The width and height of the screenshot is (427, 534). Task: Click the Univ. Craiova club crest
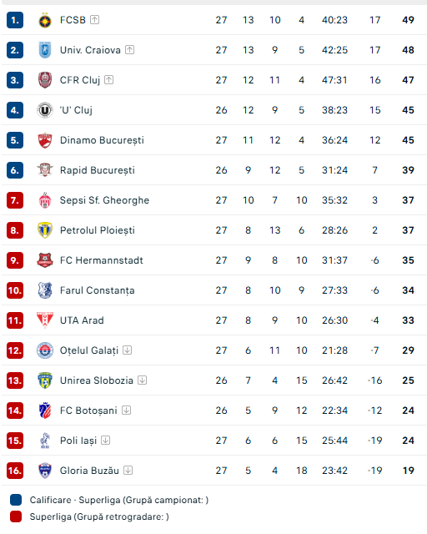[x=44, y=50]
